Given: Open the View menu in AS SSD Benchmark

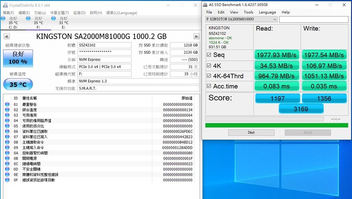Looking at the screenshot, I should 234,12.
